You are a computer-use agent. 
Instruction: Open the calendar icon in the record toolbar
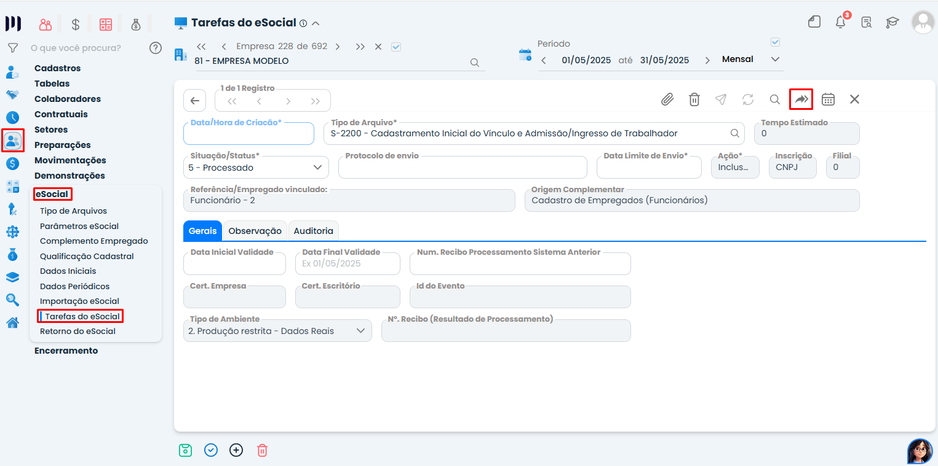click(829, 99)
